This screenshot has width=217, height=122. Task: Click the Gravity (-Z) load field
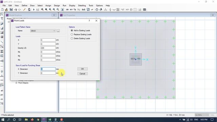click(x=48, y=48)
